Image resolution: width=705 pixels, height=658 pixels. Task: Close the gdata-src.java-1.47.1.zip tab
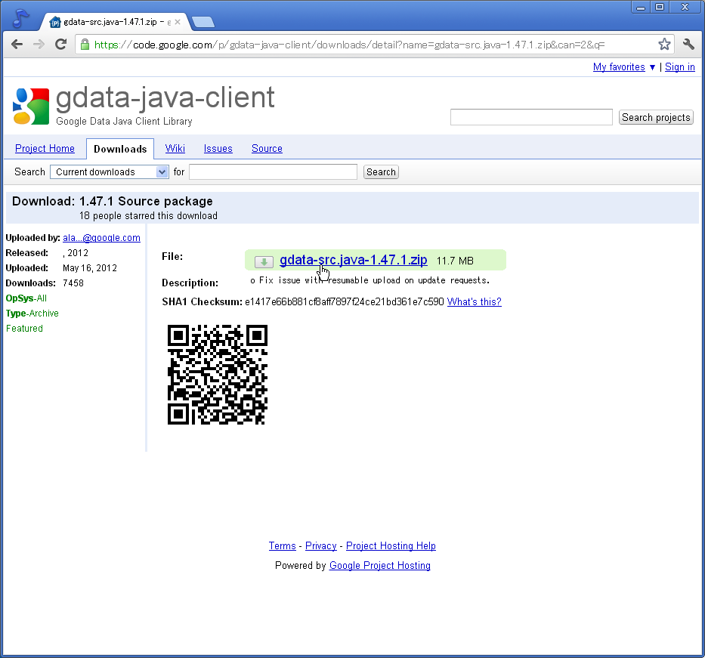coord(178,22)
